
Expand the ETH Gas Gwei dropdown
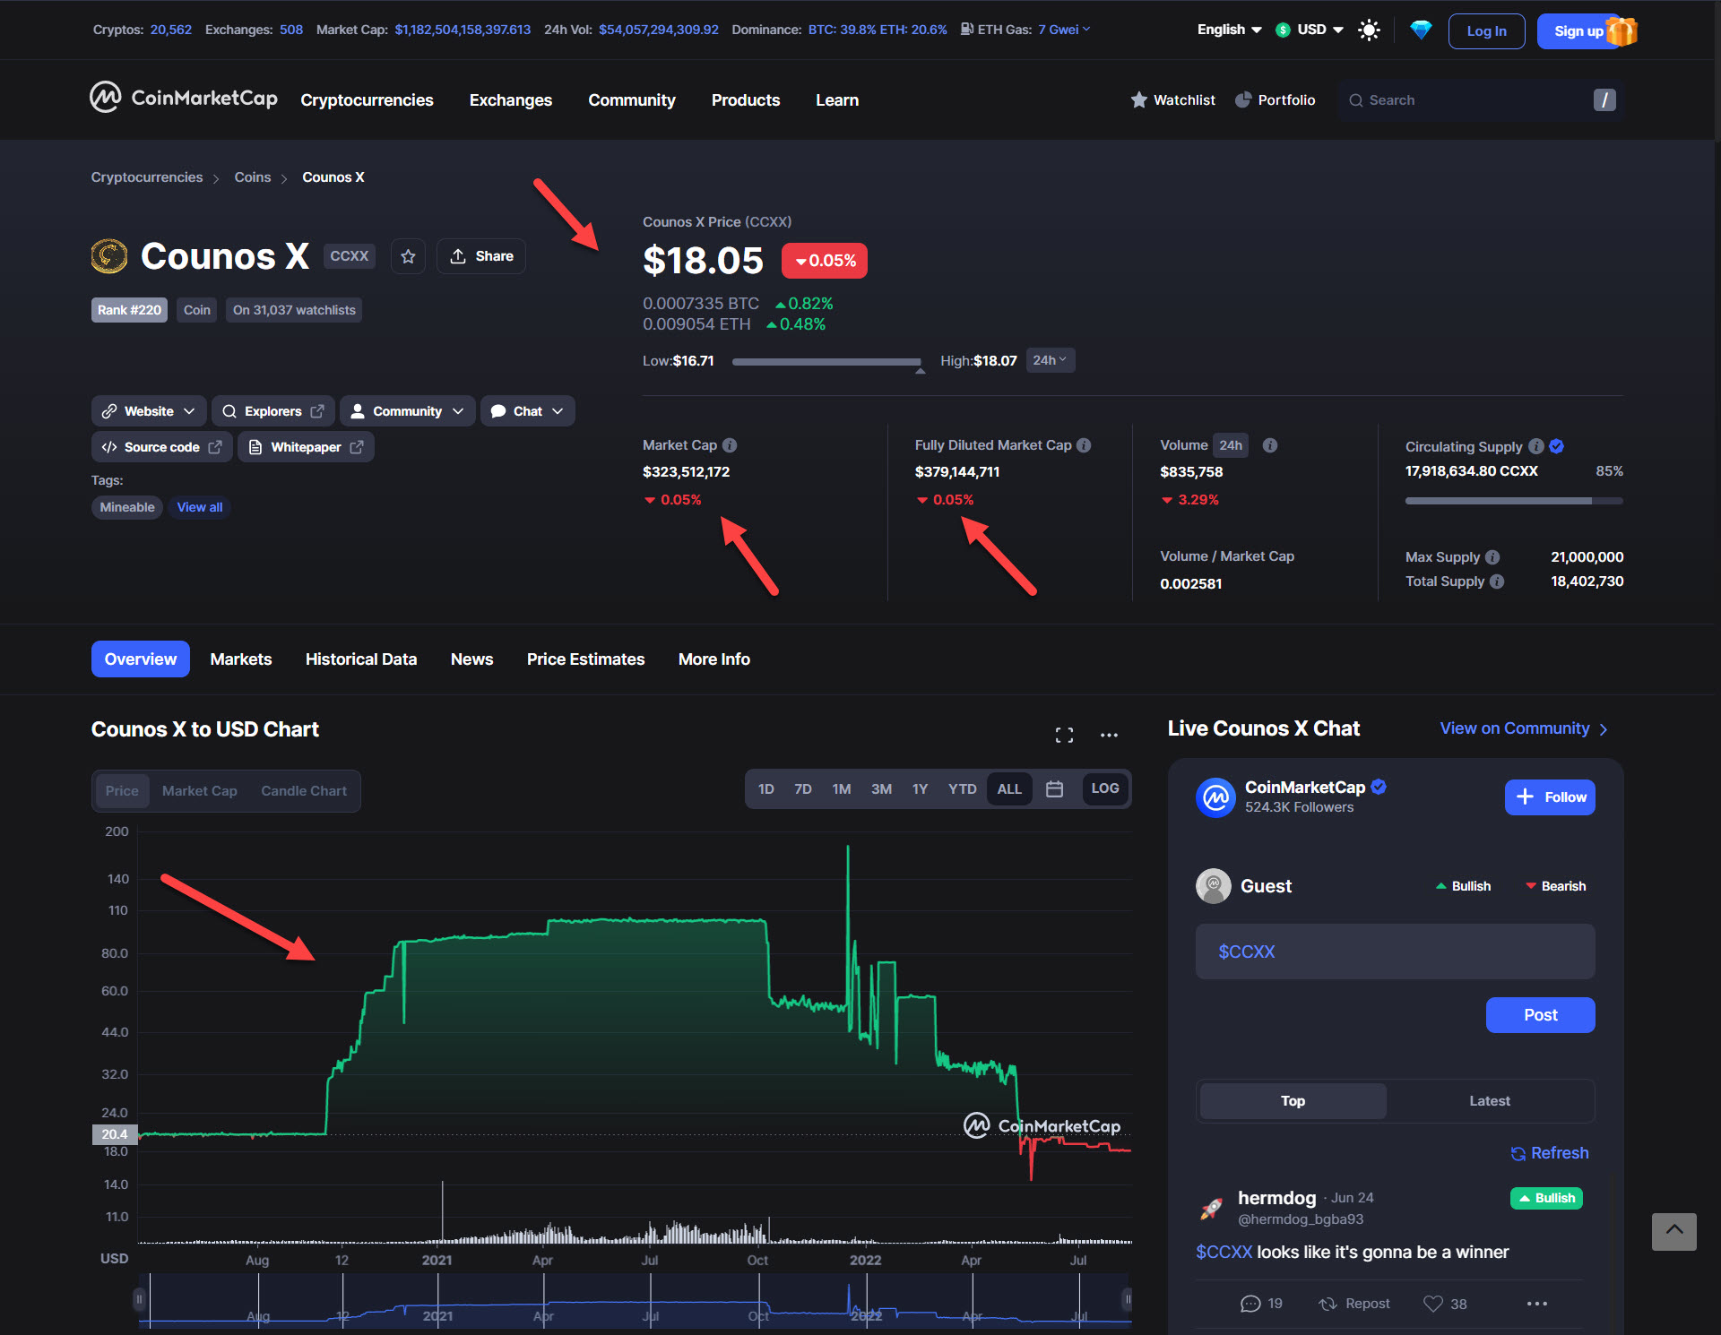coord(1064,30)
